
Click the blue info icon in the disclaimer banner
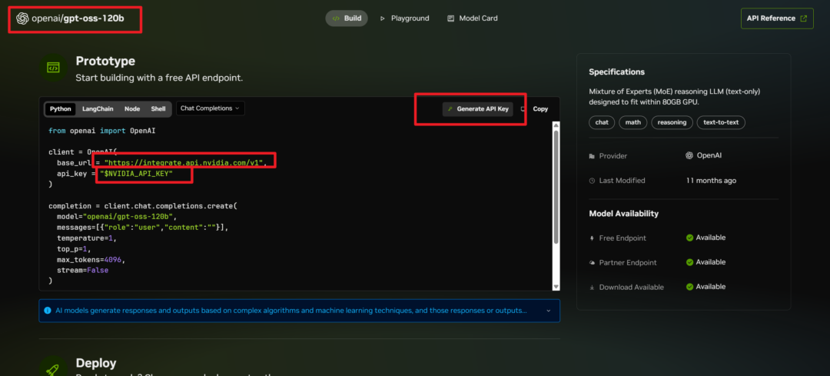pyautogui.click(x=48, y=311)
